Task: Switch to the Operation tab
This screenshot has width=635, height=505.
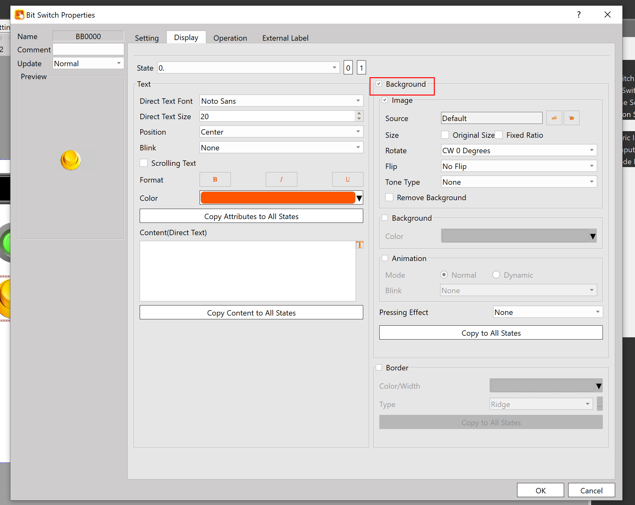Action: coord(230,38)
